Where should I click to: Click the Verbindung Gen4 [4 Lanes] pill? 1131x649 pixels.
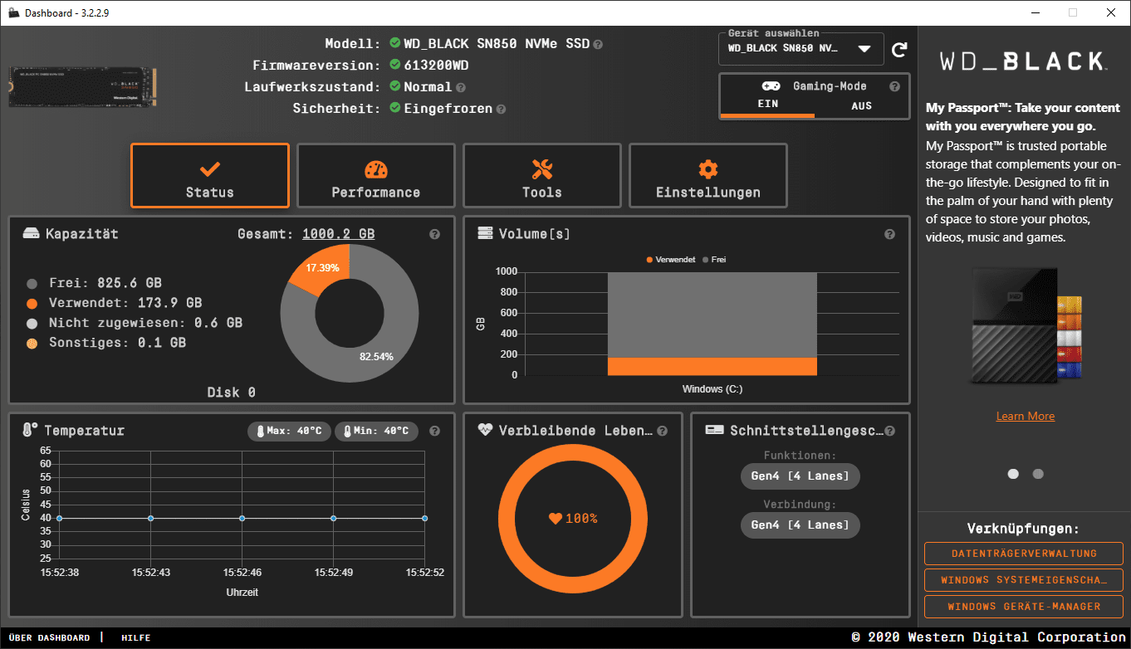tap(801, 525)
